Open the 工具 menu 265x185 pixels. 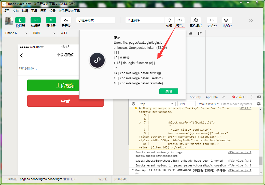(x=34, y=11)
